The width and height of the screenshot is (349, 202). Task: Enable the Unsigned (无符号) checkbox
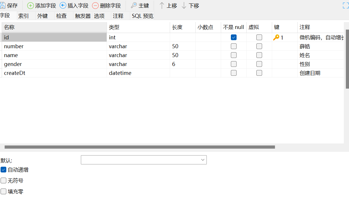[3, 180]
